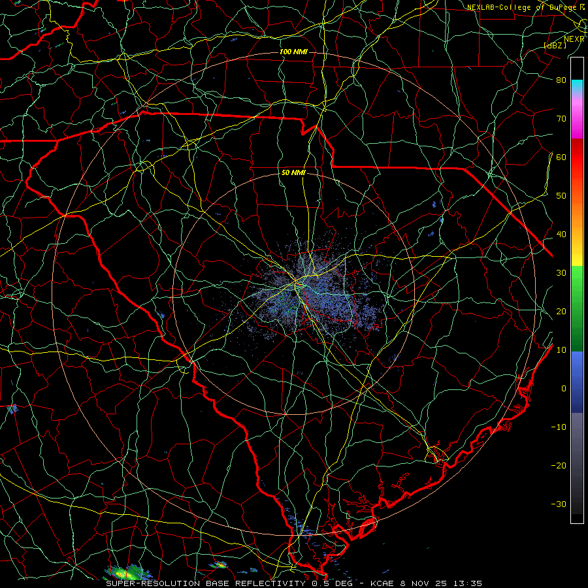588x588 pixels.
Task: Click the 40 value on the dBZ scale
Action: point(561,235)
